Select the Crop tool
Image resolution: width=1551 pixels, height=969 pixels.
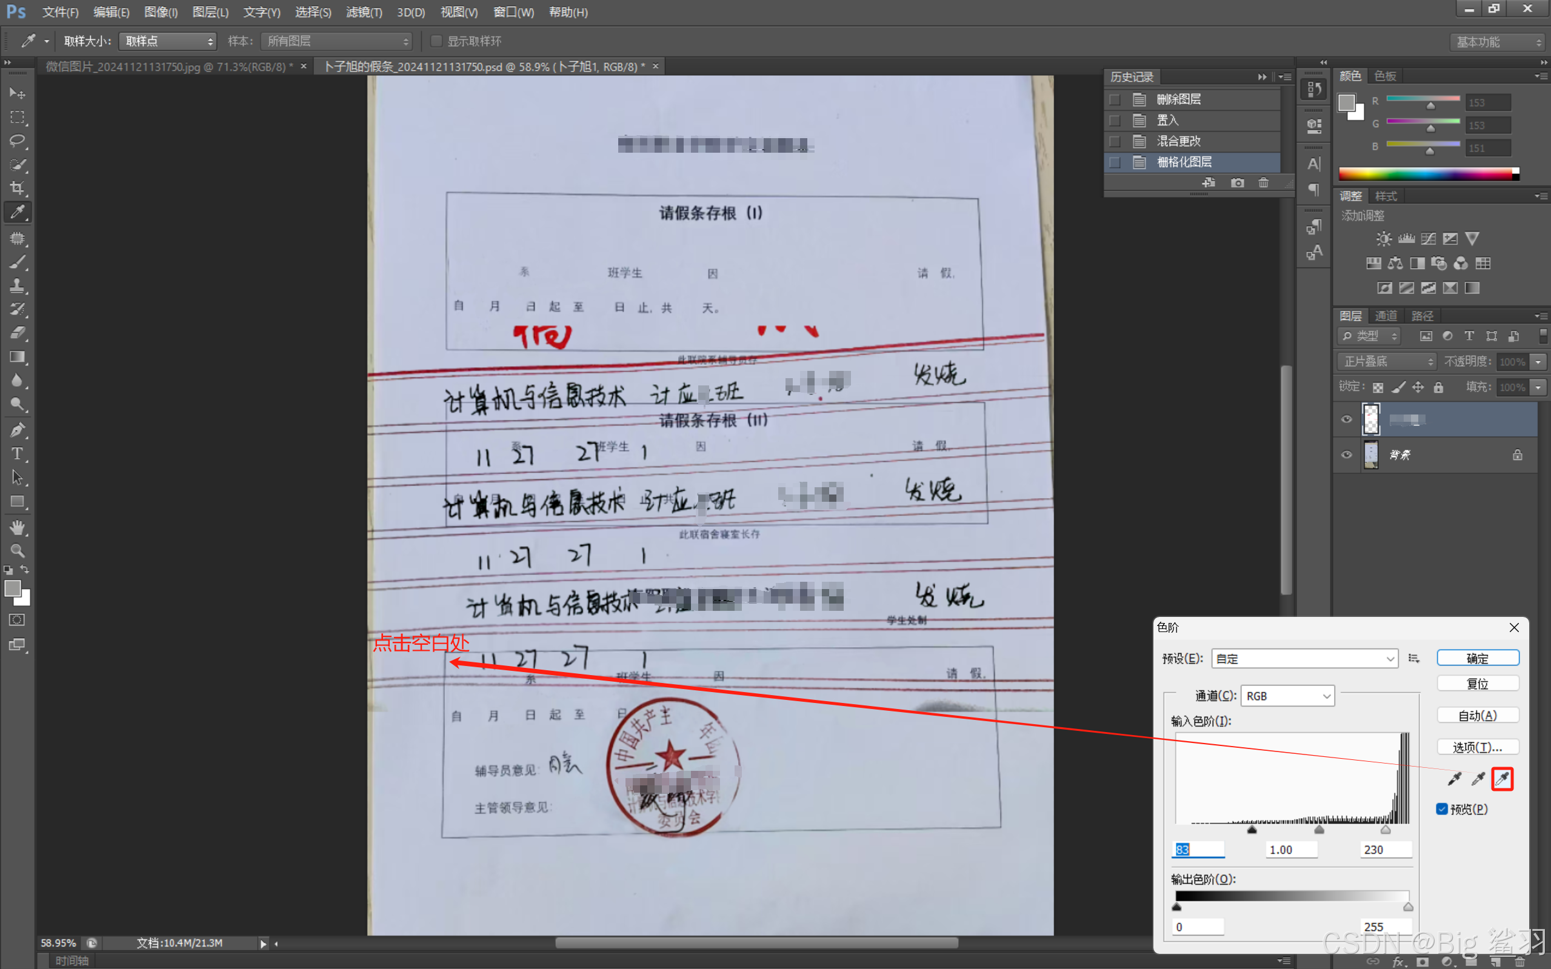[18, 188]
